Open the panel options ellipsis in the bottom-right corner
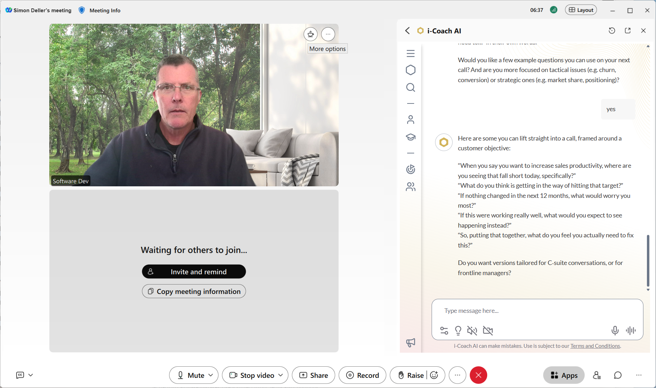Image resolution: width=656 pixels, height=388 pixels. 639,375
